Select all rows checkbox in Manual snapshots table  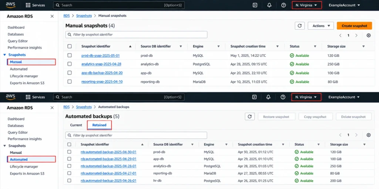[x=70, y=46]
